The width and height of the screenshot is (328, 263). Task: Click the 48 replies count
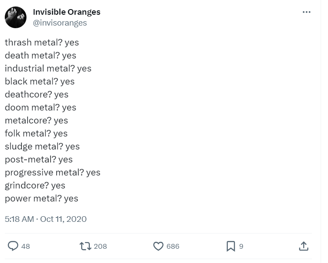point(26,246)
